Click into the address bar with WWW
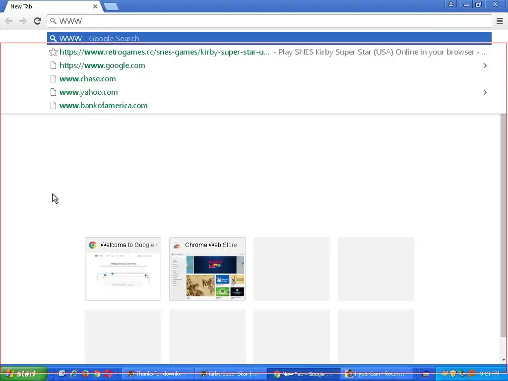Image resolution: width=508 pixels, height=381 pixels. [x=269, y=21]
